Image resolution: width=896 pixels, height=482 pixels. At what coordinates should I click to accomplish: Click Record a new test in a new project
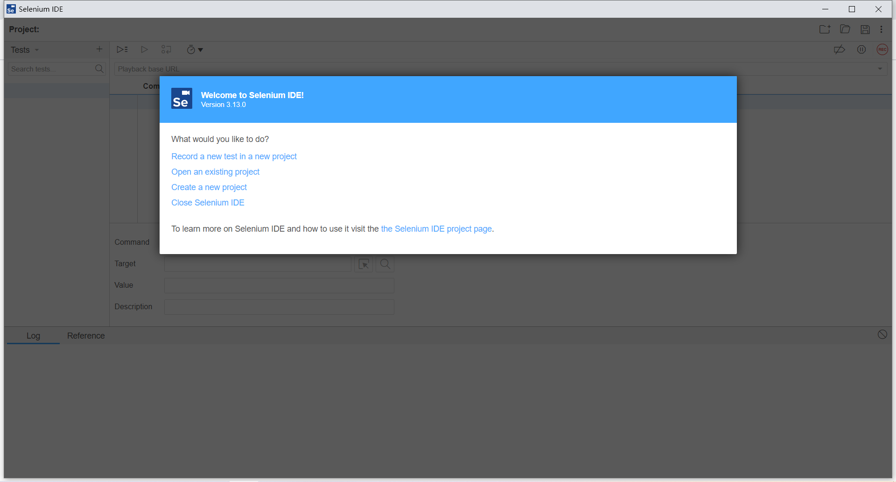234,156
